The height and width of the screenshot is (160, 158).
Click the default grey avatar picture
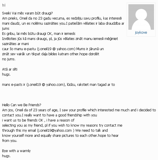pyautogui.click(x=141, y=17)
